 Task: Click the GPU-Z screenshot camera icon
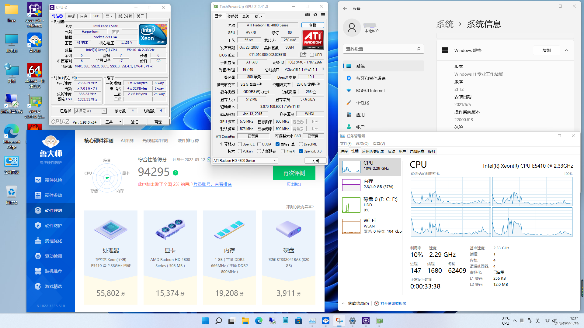pyautogui.click(x=308, y=15)
